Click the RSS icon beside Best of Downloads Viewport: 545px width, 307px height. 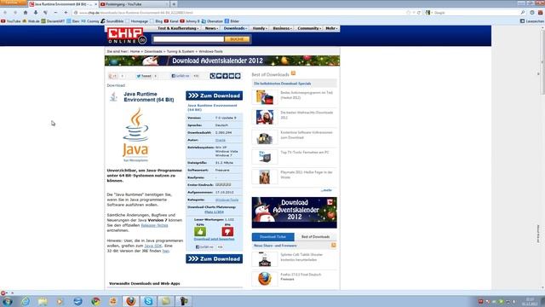293,73
